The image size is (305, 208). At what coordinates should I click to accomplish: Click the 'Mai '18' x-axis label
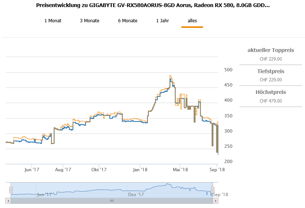click(x=180, y=170)
